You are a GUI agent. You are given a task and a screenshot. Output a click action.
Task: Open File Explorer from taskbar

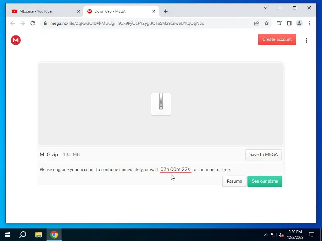click(38, 235)
